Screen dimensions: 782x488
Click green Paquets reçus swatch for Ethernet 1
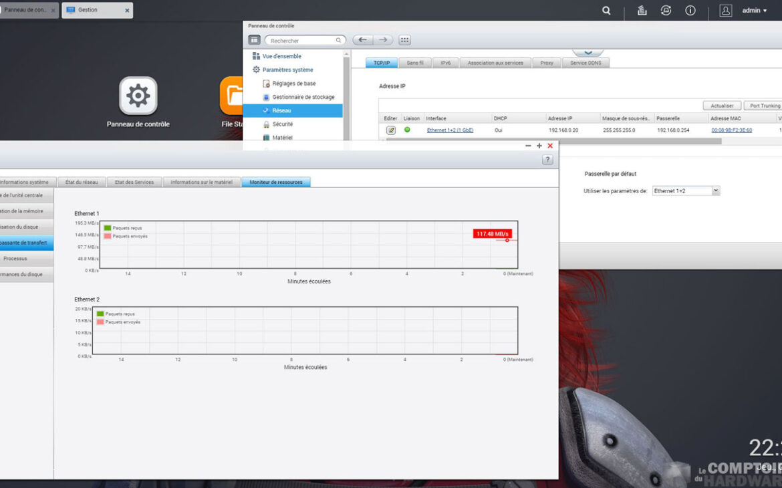click(x=108, y=228)
